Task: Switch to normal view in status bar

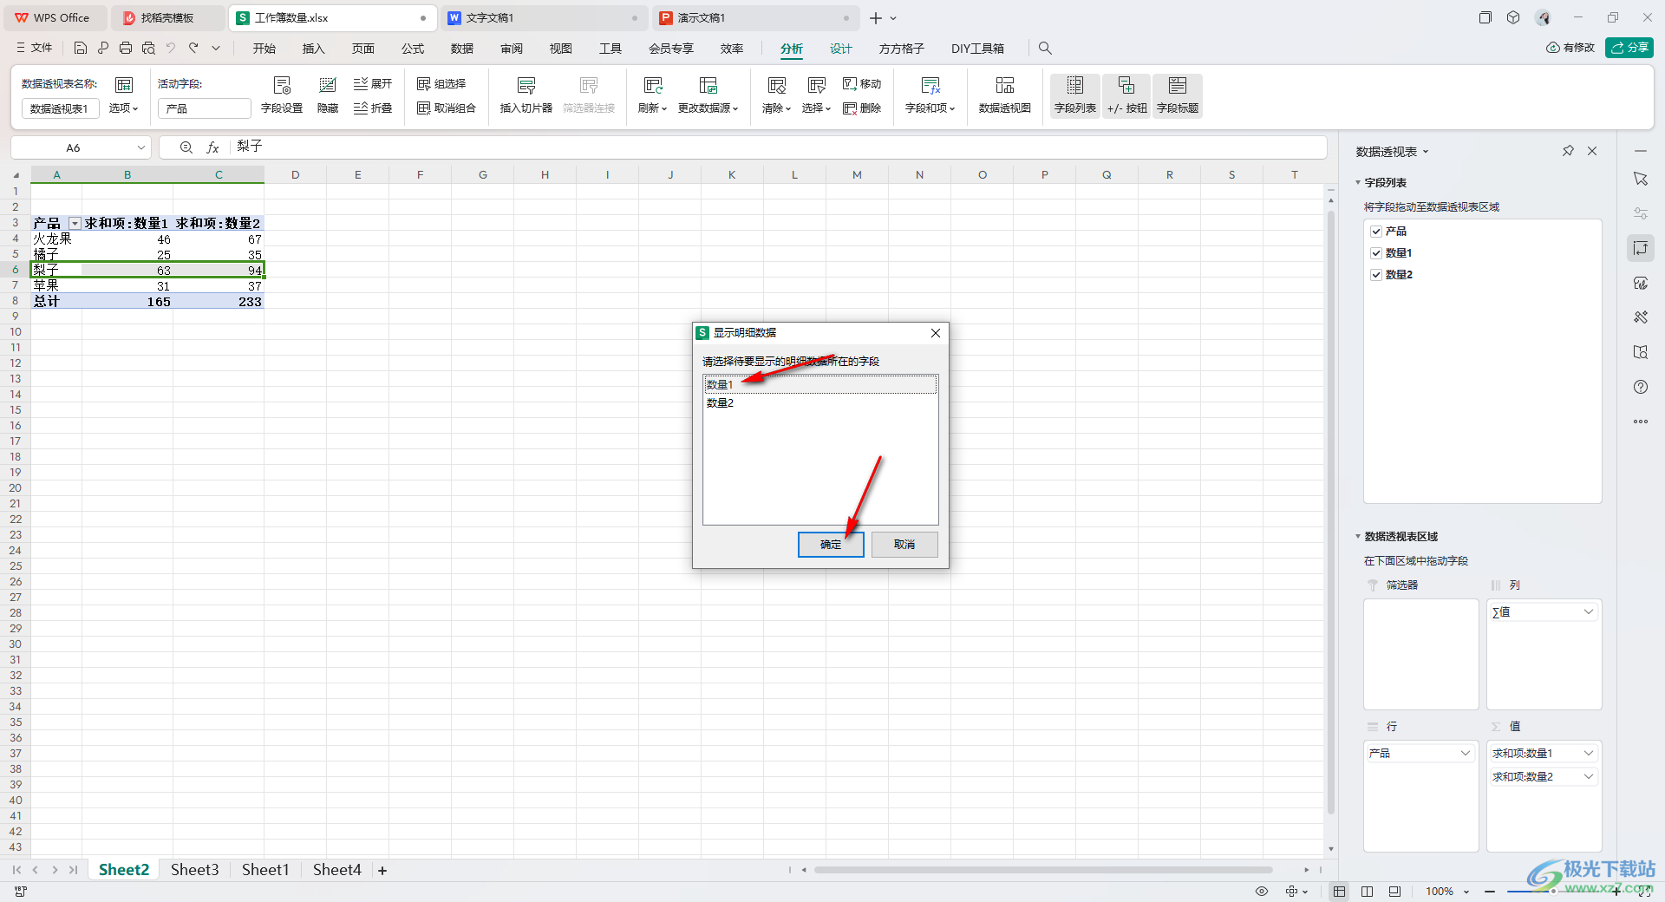Action: tap(1340, 892)
